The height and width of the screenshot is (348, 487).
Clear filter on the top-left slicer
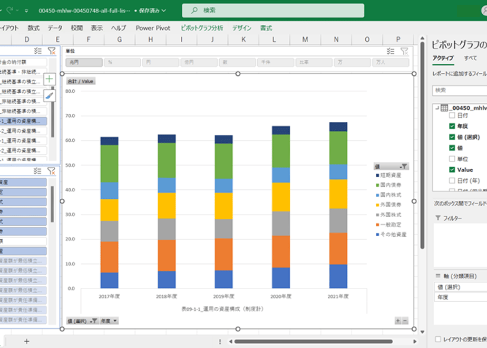(x=52, y=51)
